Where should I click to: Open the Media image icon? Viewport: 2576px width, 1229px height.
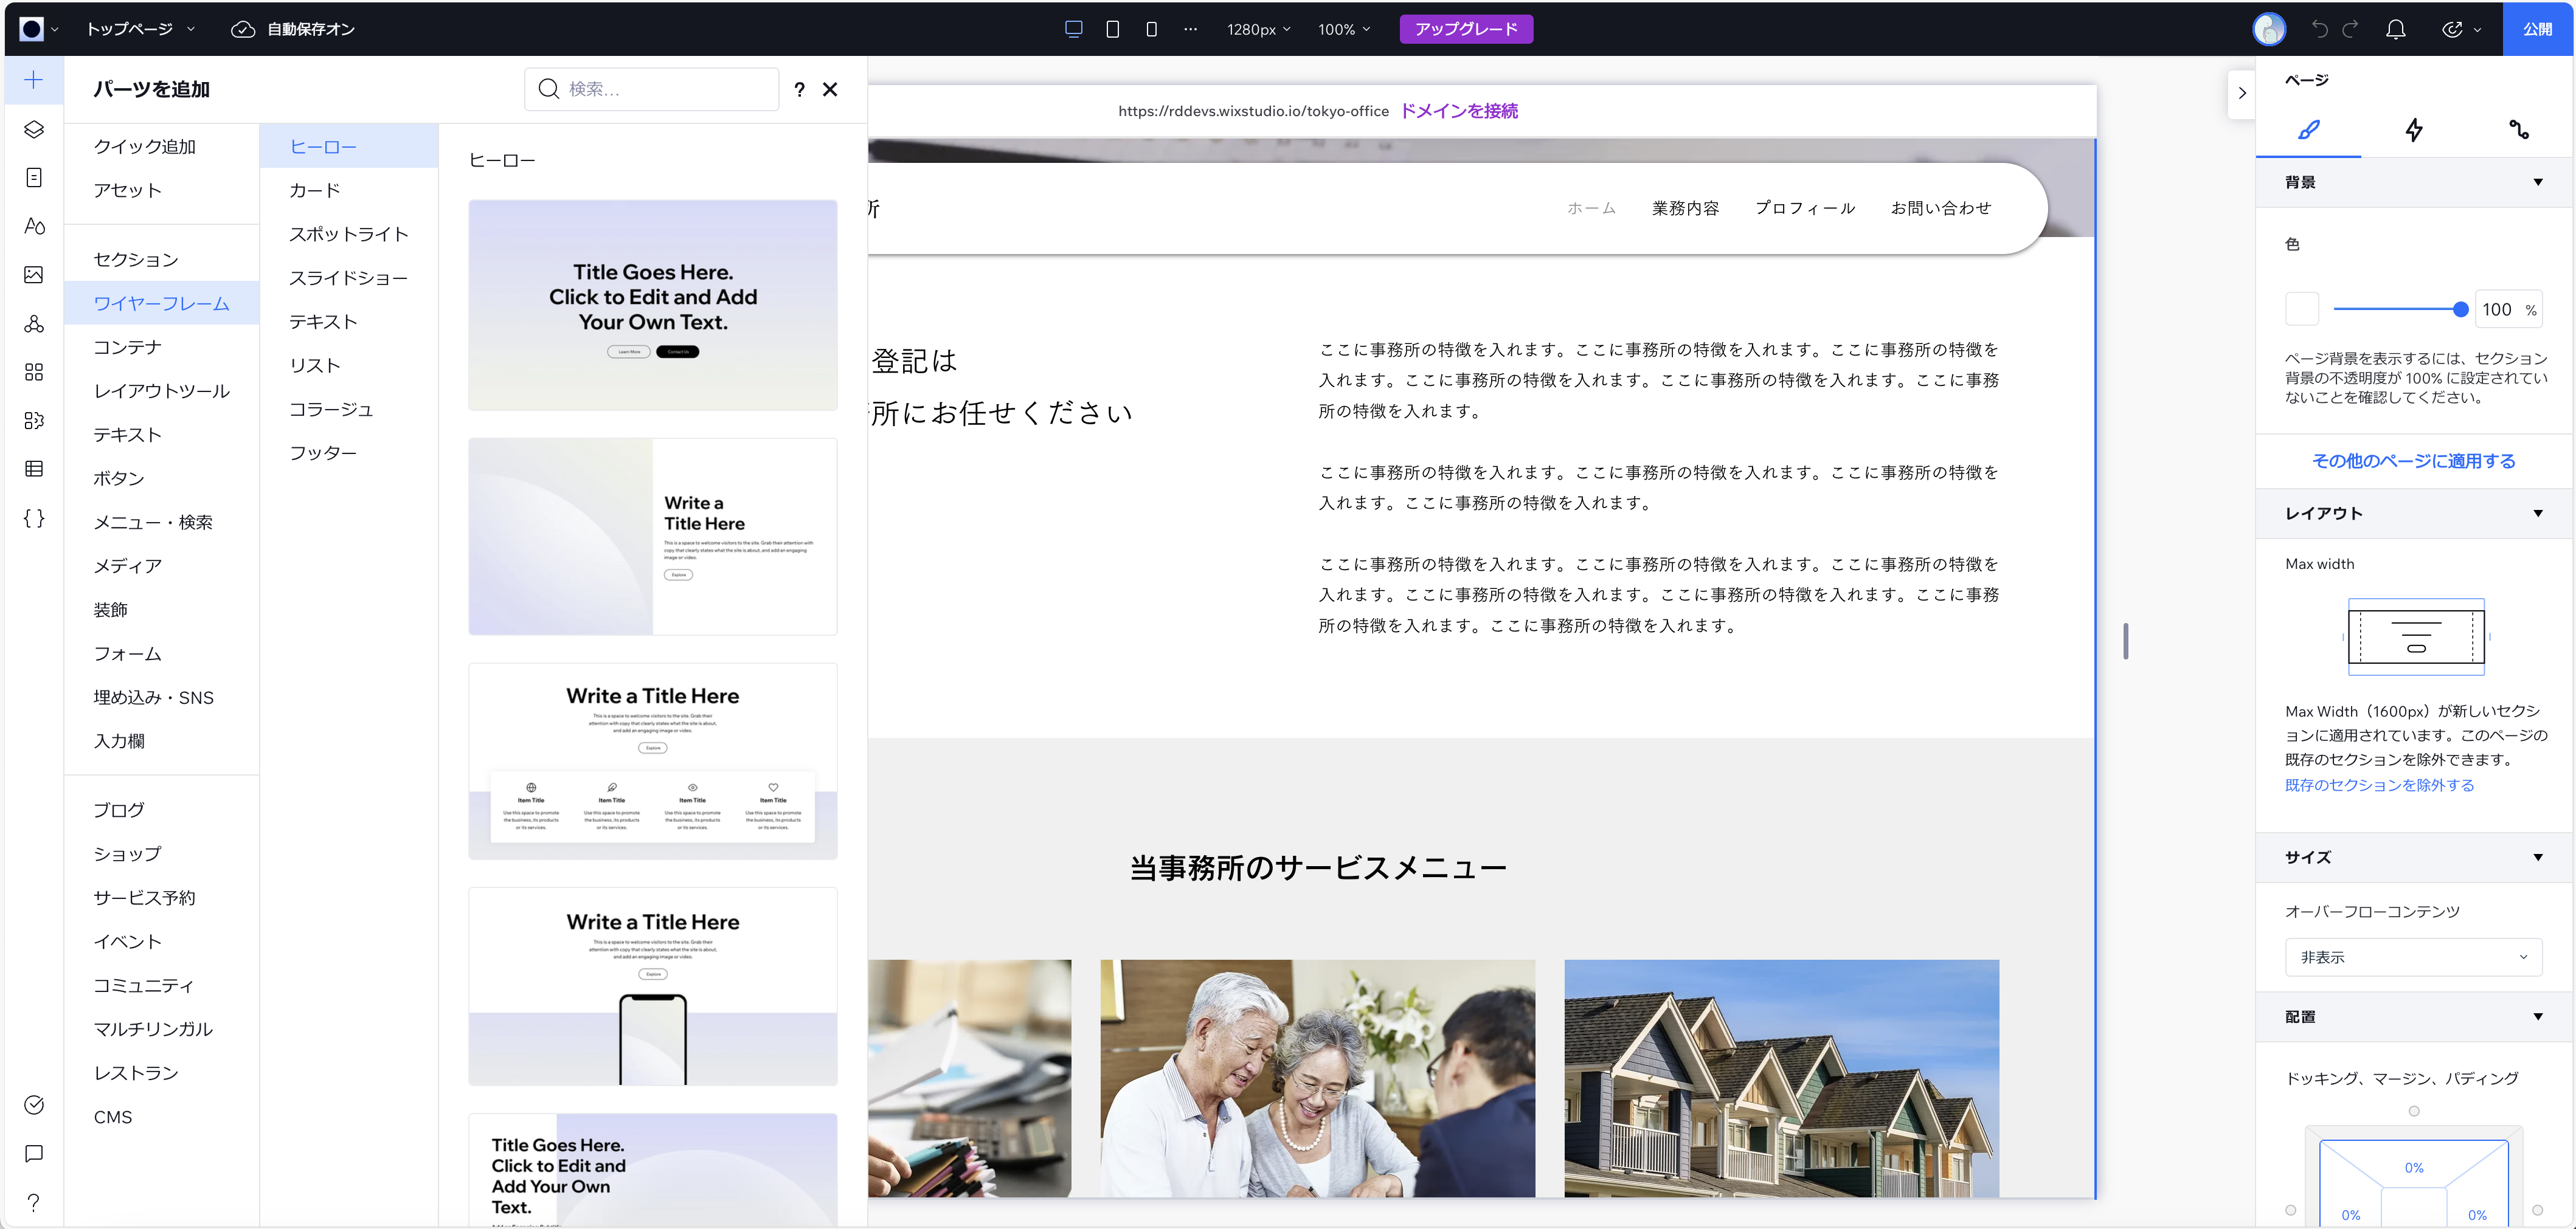tap(34, 275)
